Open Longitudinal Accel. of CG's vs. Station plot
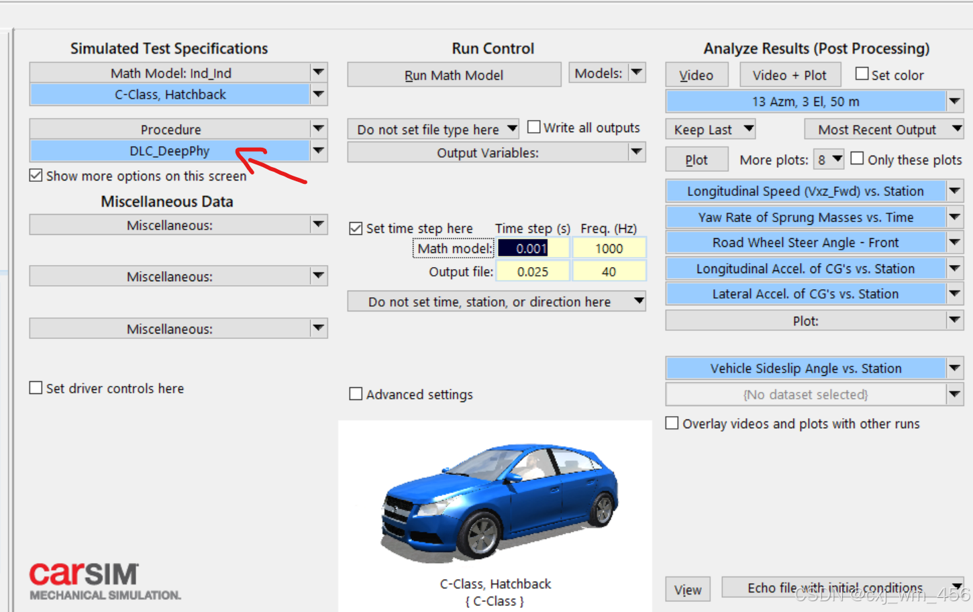Image resolution: width=973 pixels, height=612 pixels. click(x=805, y=268)
